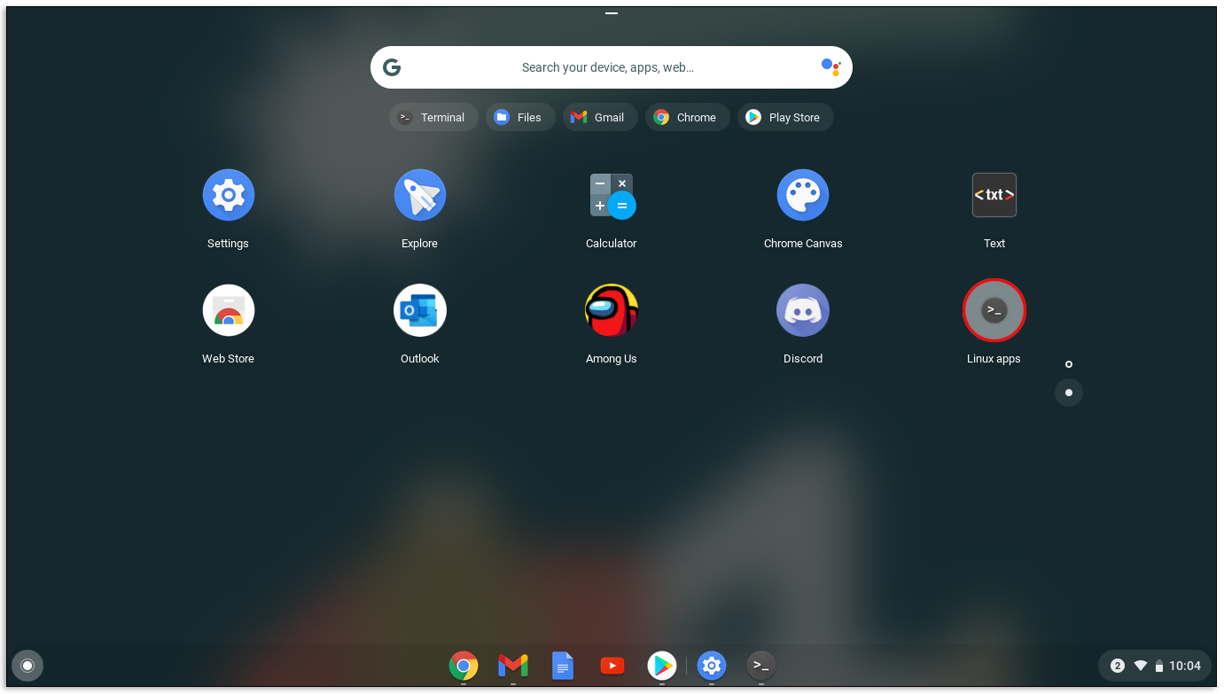Open the Linux apps folder
The height and width of the screenshot is (694, 1224).
994,310
